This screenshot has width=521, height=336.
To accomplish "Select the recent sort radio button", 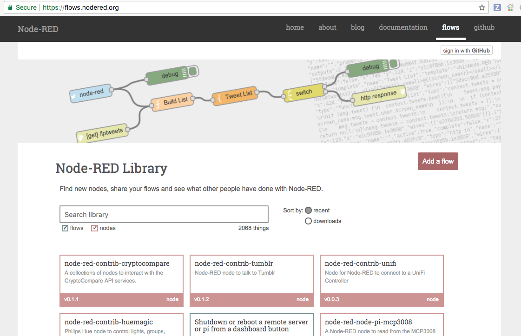I will 308,211.
